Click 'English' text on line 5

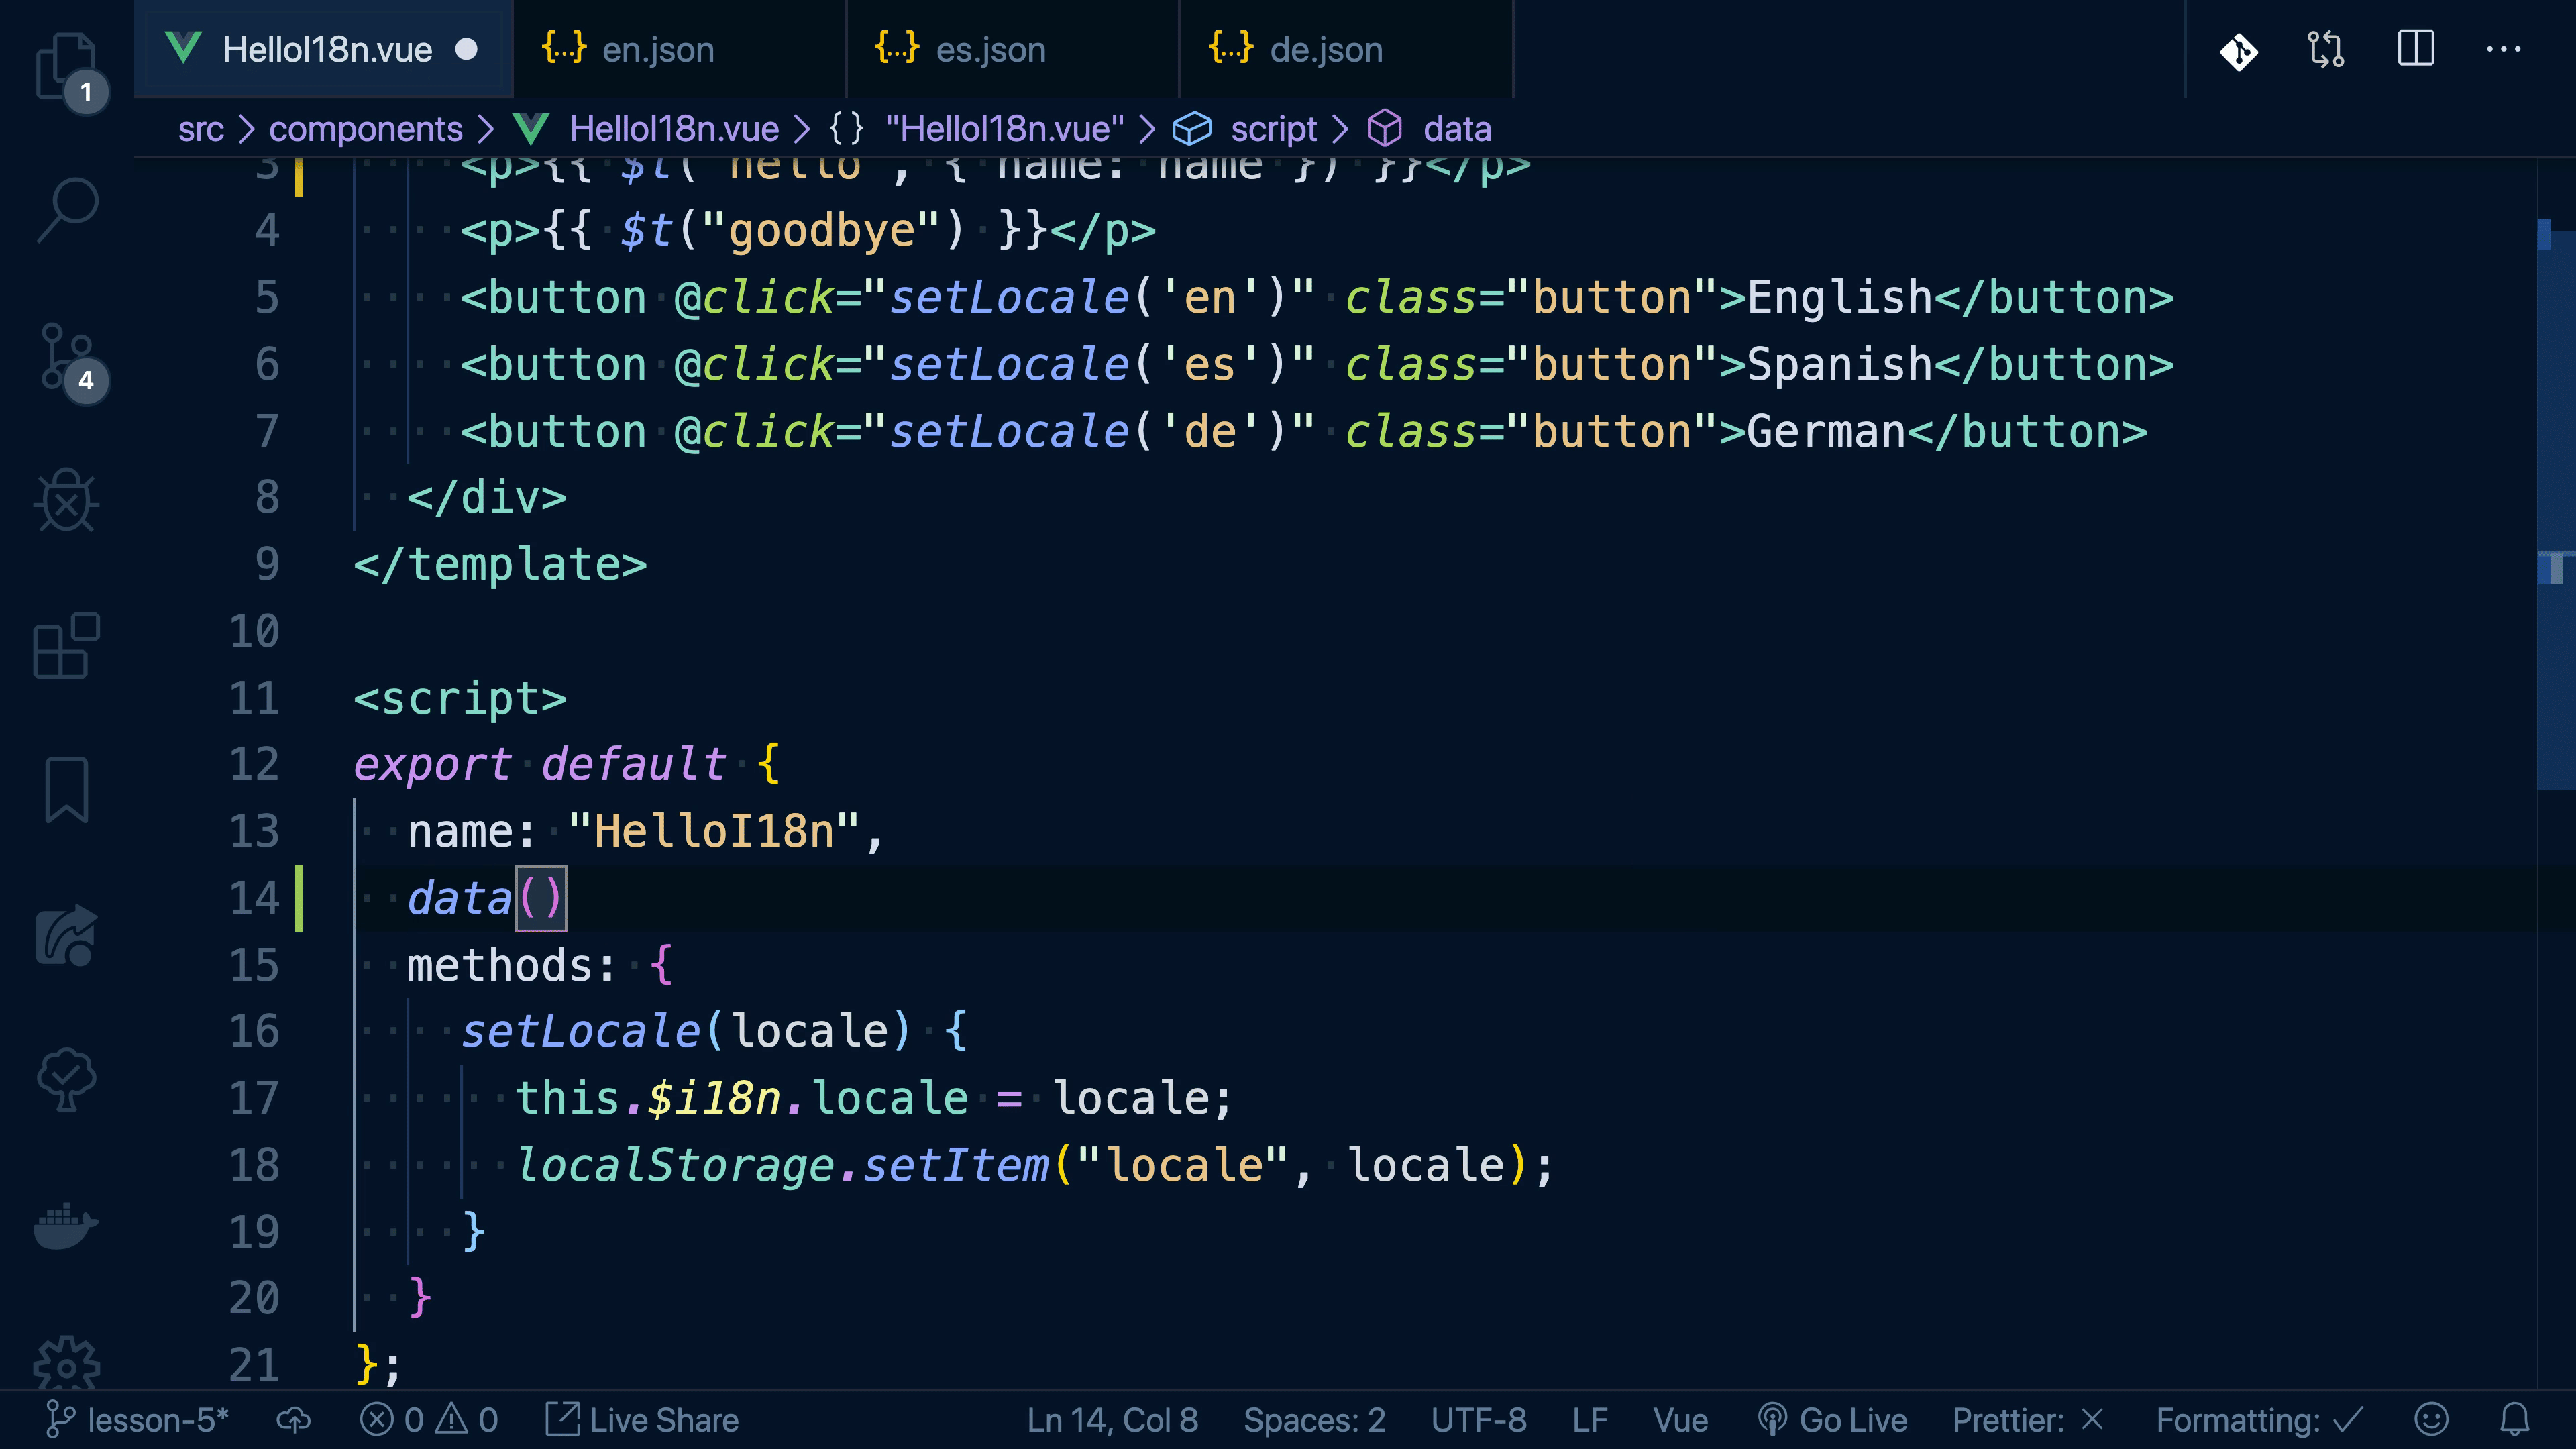point(1839,298)
